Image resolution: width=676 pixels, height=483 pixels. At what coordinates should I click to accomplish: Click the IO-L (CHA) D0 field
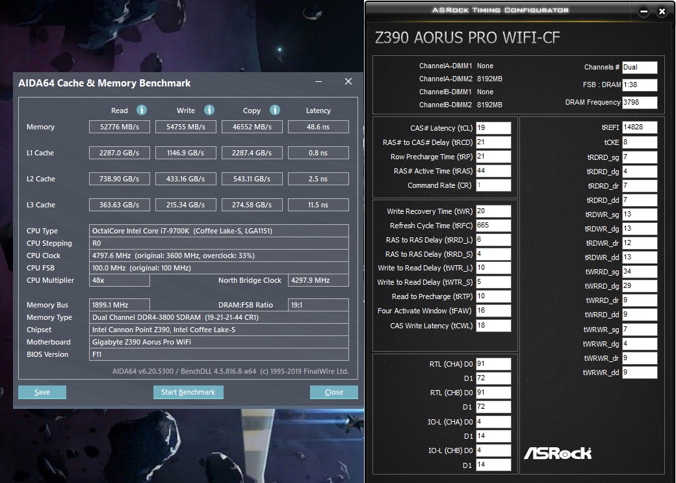493,422
